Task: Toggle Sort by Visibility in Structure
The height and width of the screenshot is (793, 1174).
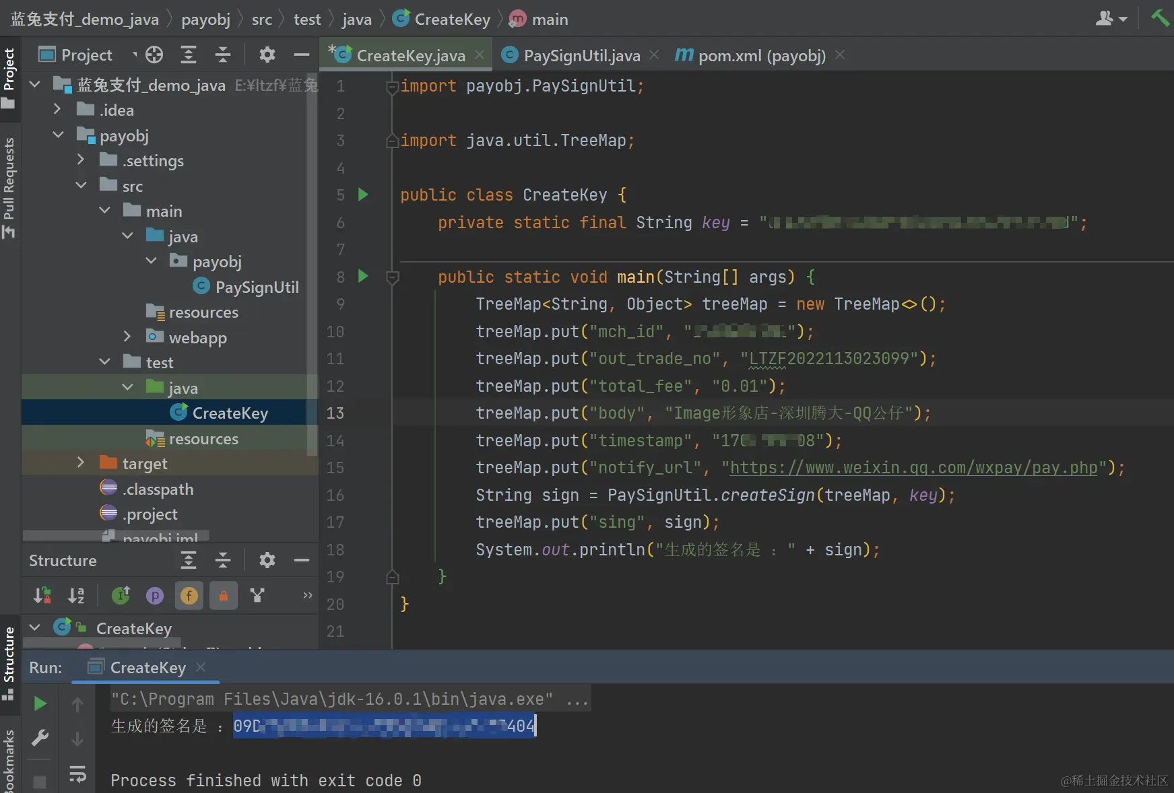Action: coord(42,595)
